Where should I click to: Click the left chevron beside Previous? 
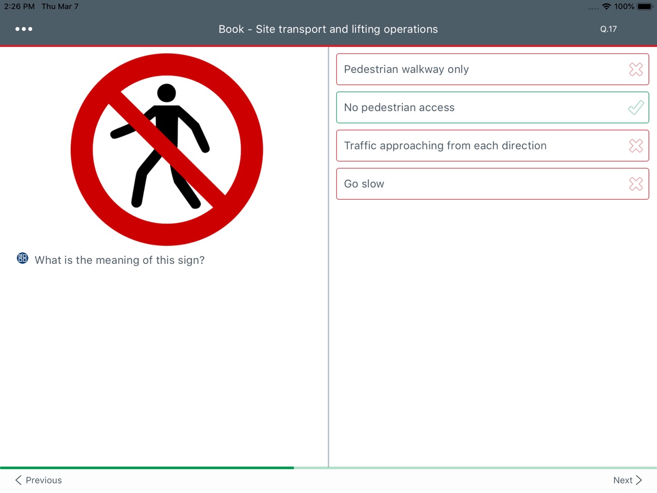pos(18,480)
